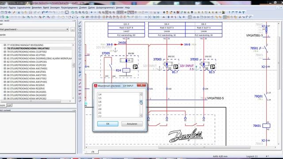Open the Projectgegevens menu
This screenshot has width=283, height=159.
(x=69, y=8)
